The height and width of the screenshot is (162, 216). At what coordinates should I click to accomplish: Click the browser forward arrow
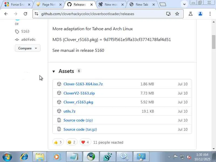pyautogui.click(x=16, y=14)
